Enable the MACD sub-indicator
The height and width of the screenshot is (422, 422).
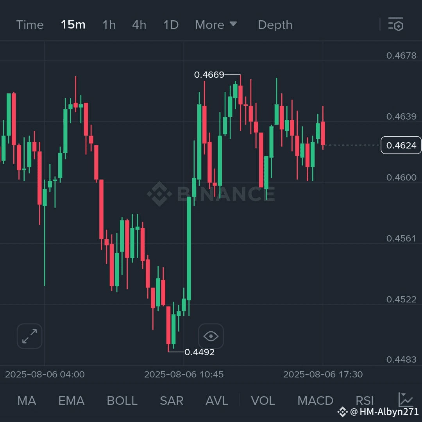[x=315, y=401]
